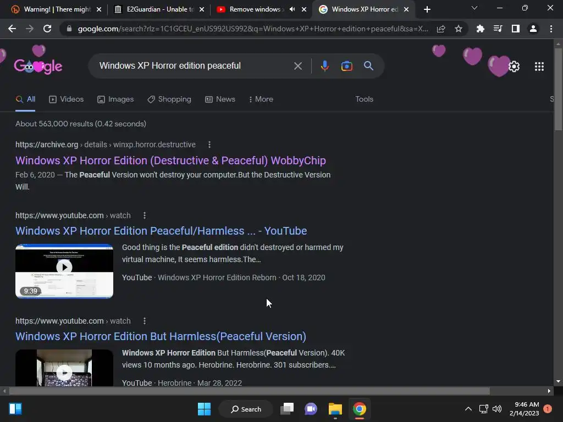Screen dimensions: 563x422
Task: Play the Herobrine video thumbnail
Action: (64, 368)
